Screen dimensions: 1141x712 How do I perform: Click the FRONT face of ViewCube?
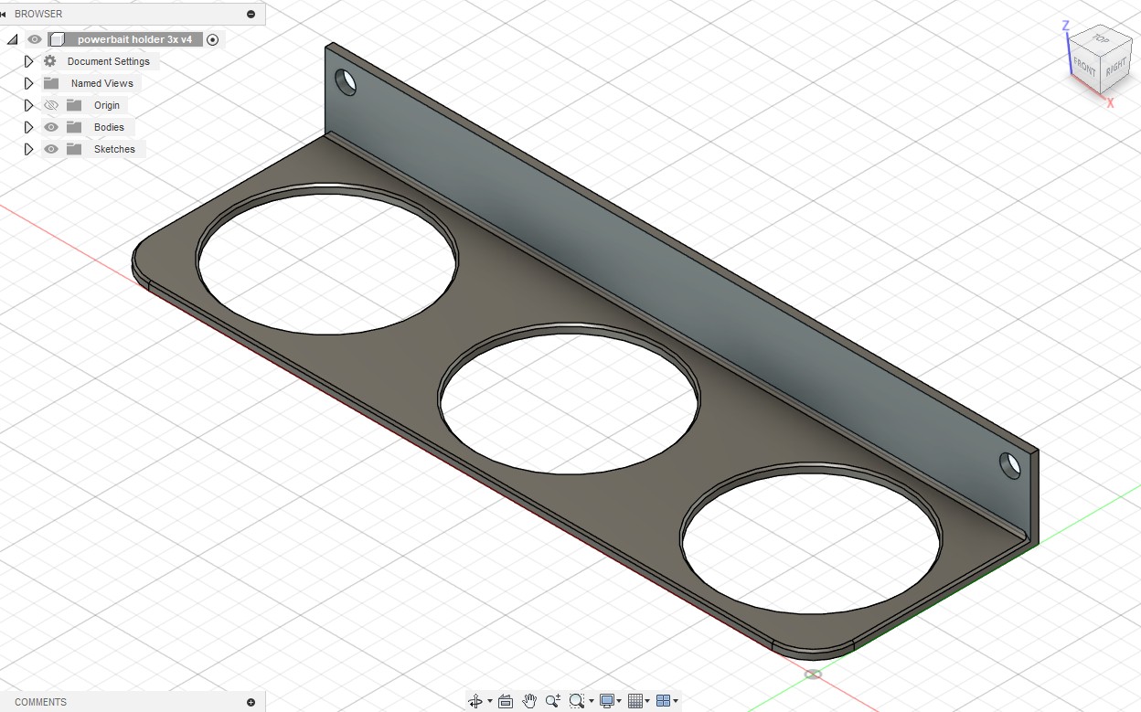click(x=1084, y=67)
